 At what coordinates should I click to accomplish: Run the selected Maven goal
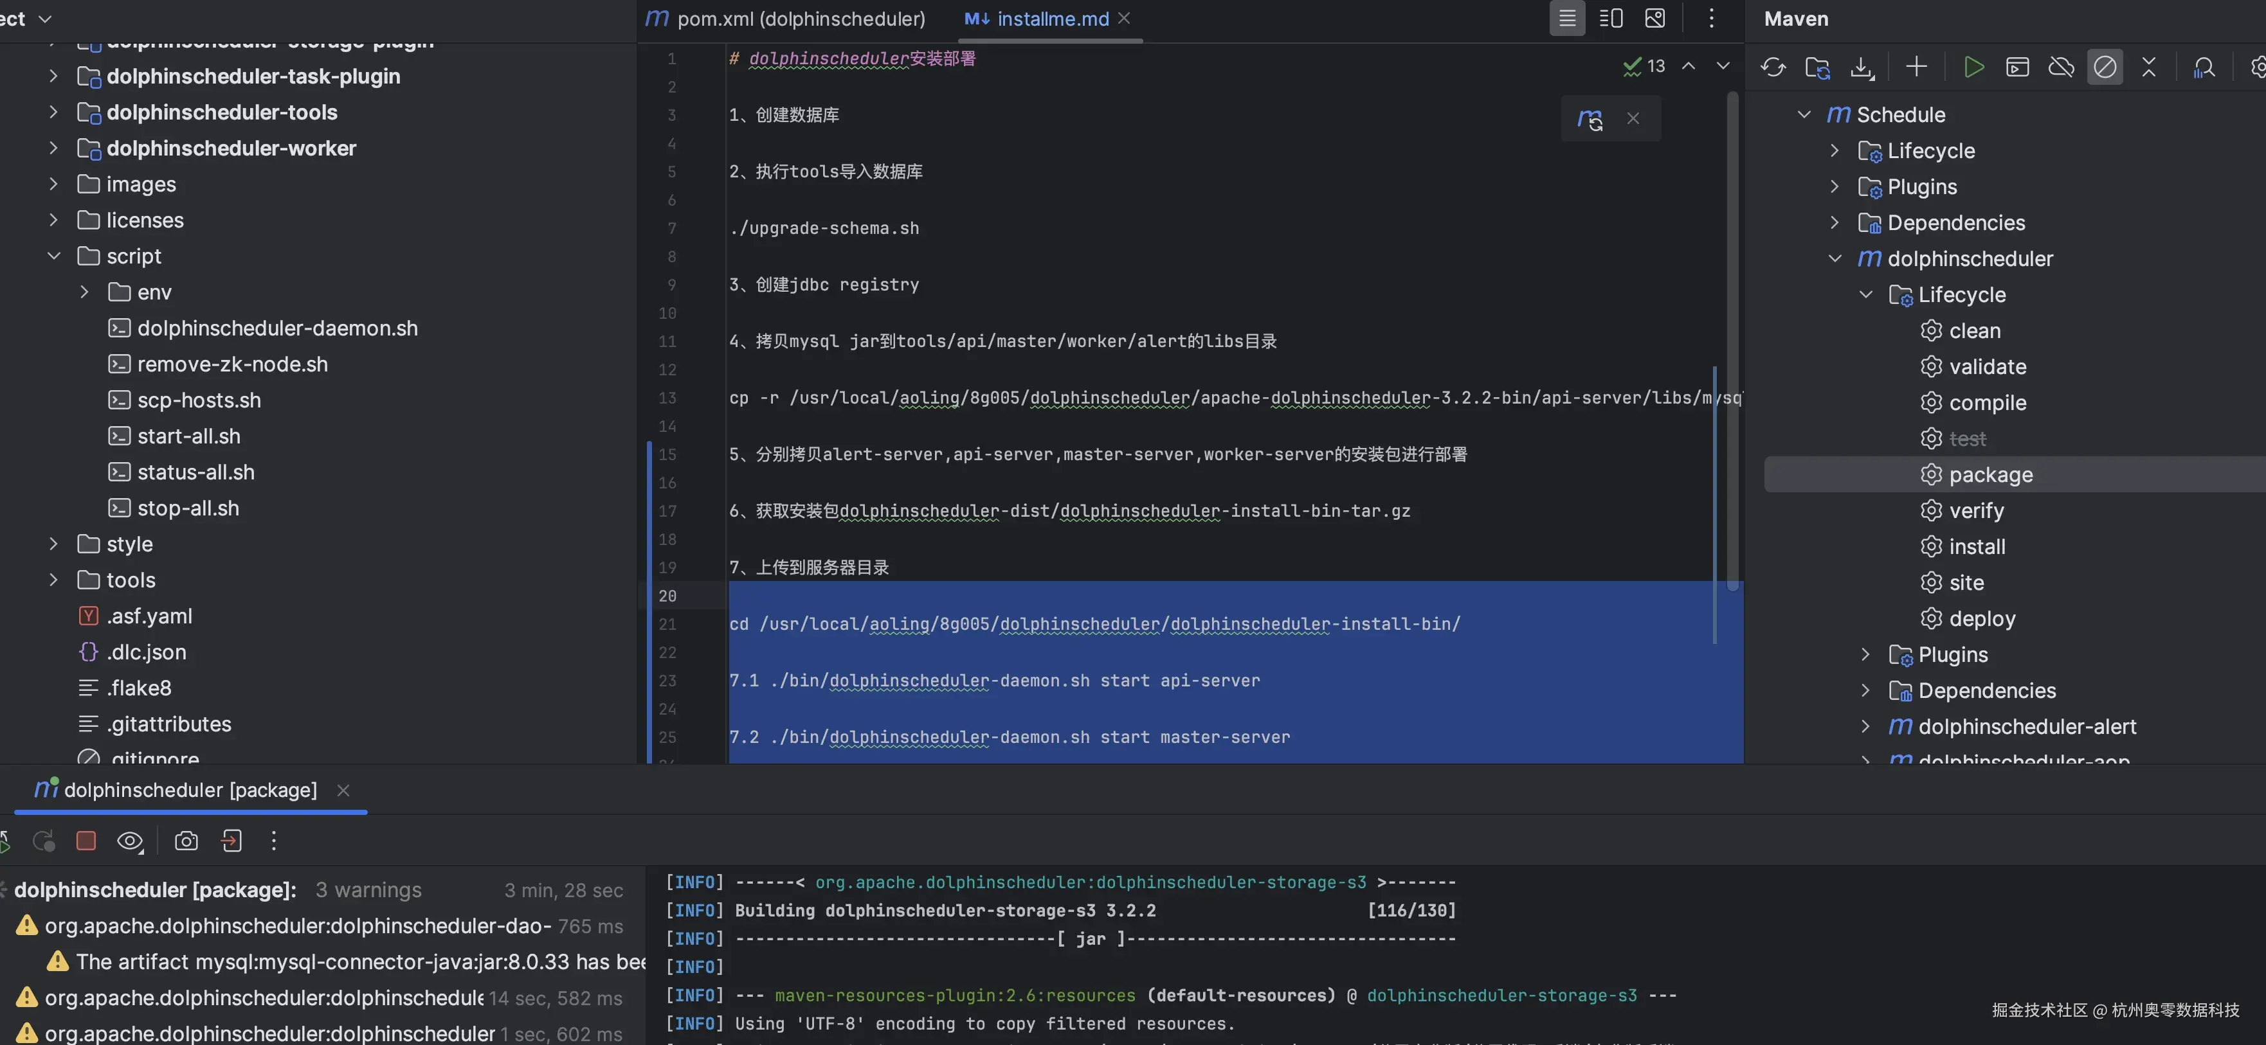1973,67
